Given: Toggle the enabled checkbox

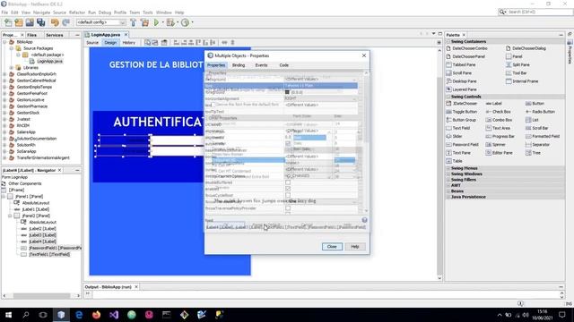Looking at the screenshot, I should pos(288,189).
